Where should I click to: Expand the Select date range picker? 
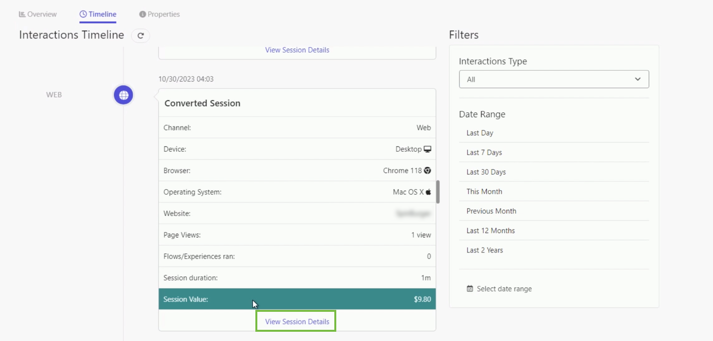point(499,288)
